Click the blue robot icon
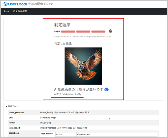This screenshot has width=168, height=138. (x=106, y=90)
